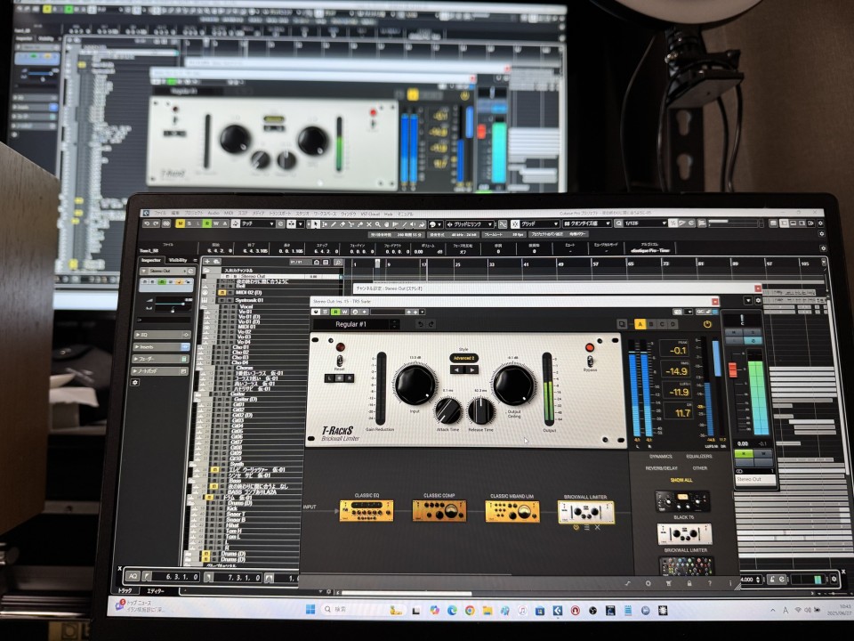Screen dimensions: 854x641
Task: Click next Style arrow on limiter
Action: pos(471,369)
